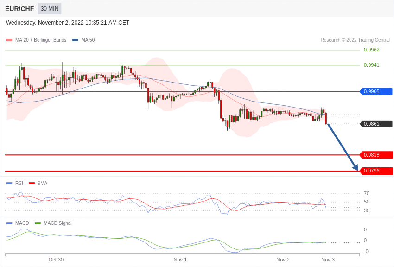Click the chart date and time text

pyautogui.click(x=68, y=23)
